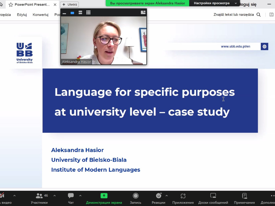Click the green Share Screen arrow icon
Image resolution: width=275 pixels, height=206 pixels.
(104, 196)
